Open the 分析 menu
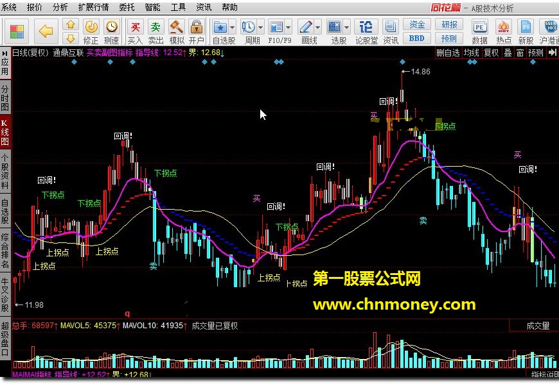 coord(60,7)
